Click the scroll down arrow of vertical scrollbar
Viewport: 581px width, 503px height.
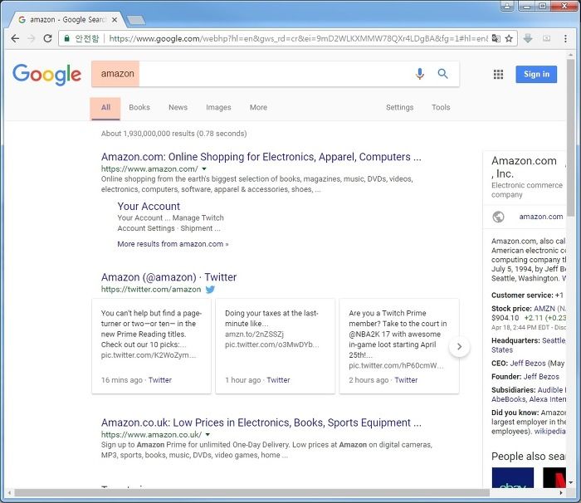571,482
